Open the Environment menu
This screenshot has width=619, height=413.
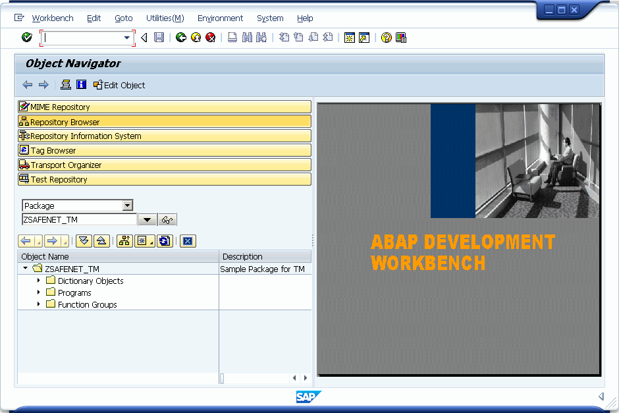pos(221,18)
